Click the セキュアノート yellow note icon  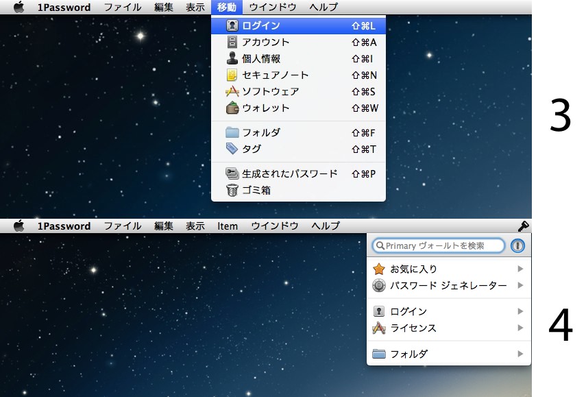(x=232, y=75)
